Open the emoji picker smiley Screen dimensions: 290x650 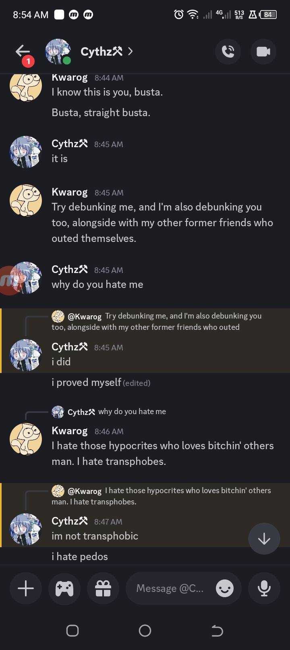(224, 589)
